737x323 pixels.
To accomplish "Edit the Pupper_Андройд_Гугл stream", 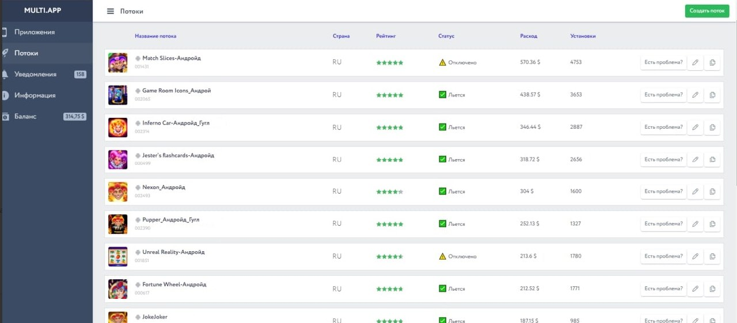I will [695, 224].
